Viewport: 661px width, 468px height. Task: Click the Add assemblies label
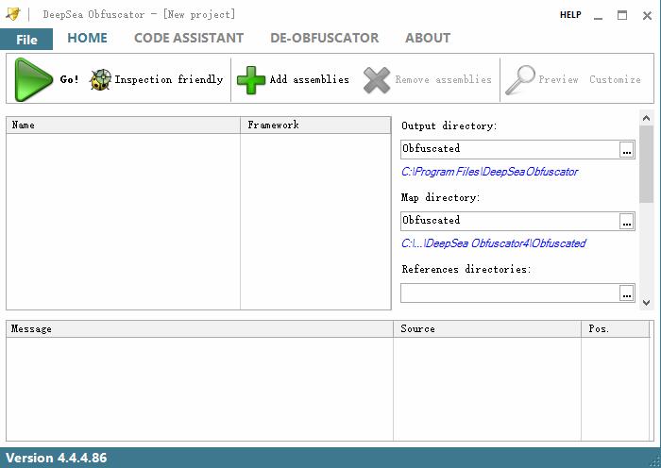[x=310, y=79]
